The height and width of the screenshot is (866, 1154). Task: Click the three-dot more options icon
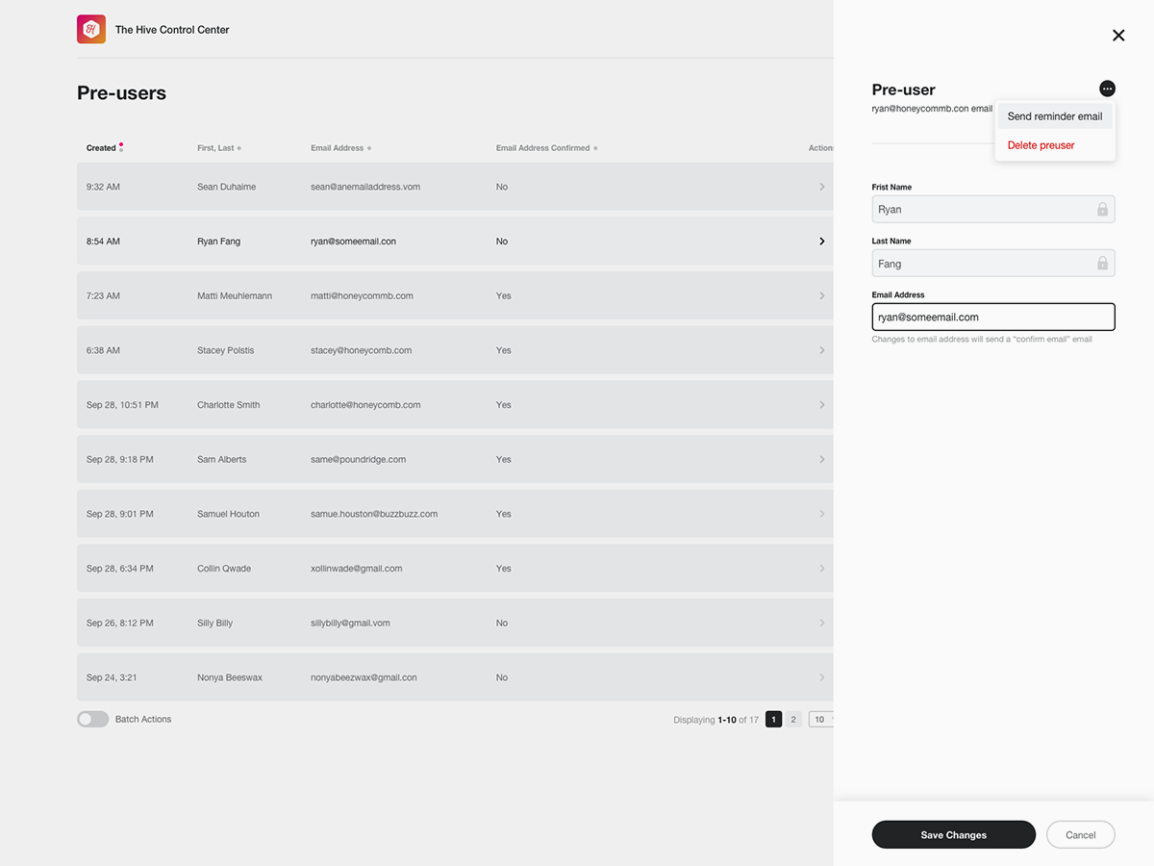coord(1108,89)
